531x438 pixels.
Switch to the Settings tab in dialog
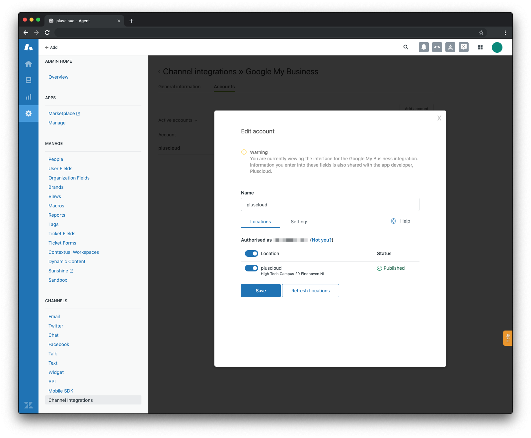pyautogui.click(x=299, y=222)
